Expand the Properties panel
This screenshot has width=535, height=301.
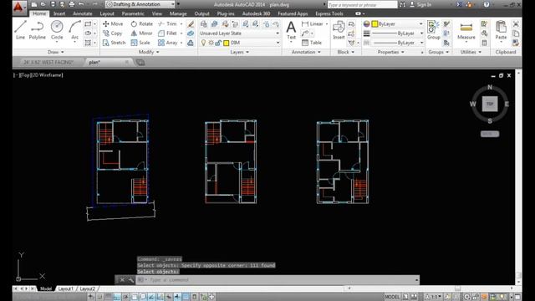tap(391, 52)
